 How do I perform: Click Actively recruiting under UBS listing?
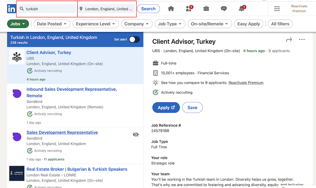click(x=48, y=71)
